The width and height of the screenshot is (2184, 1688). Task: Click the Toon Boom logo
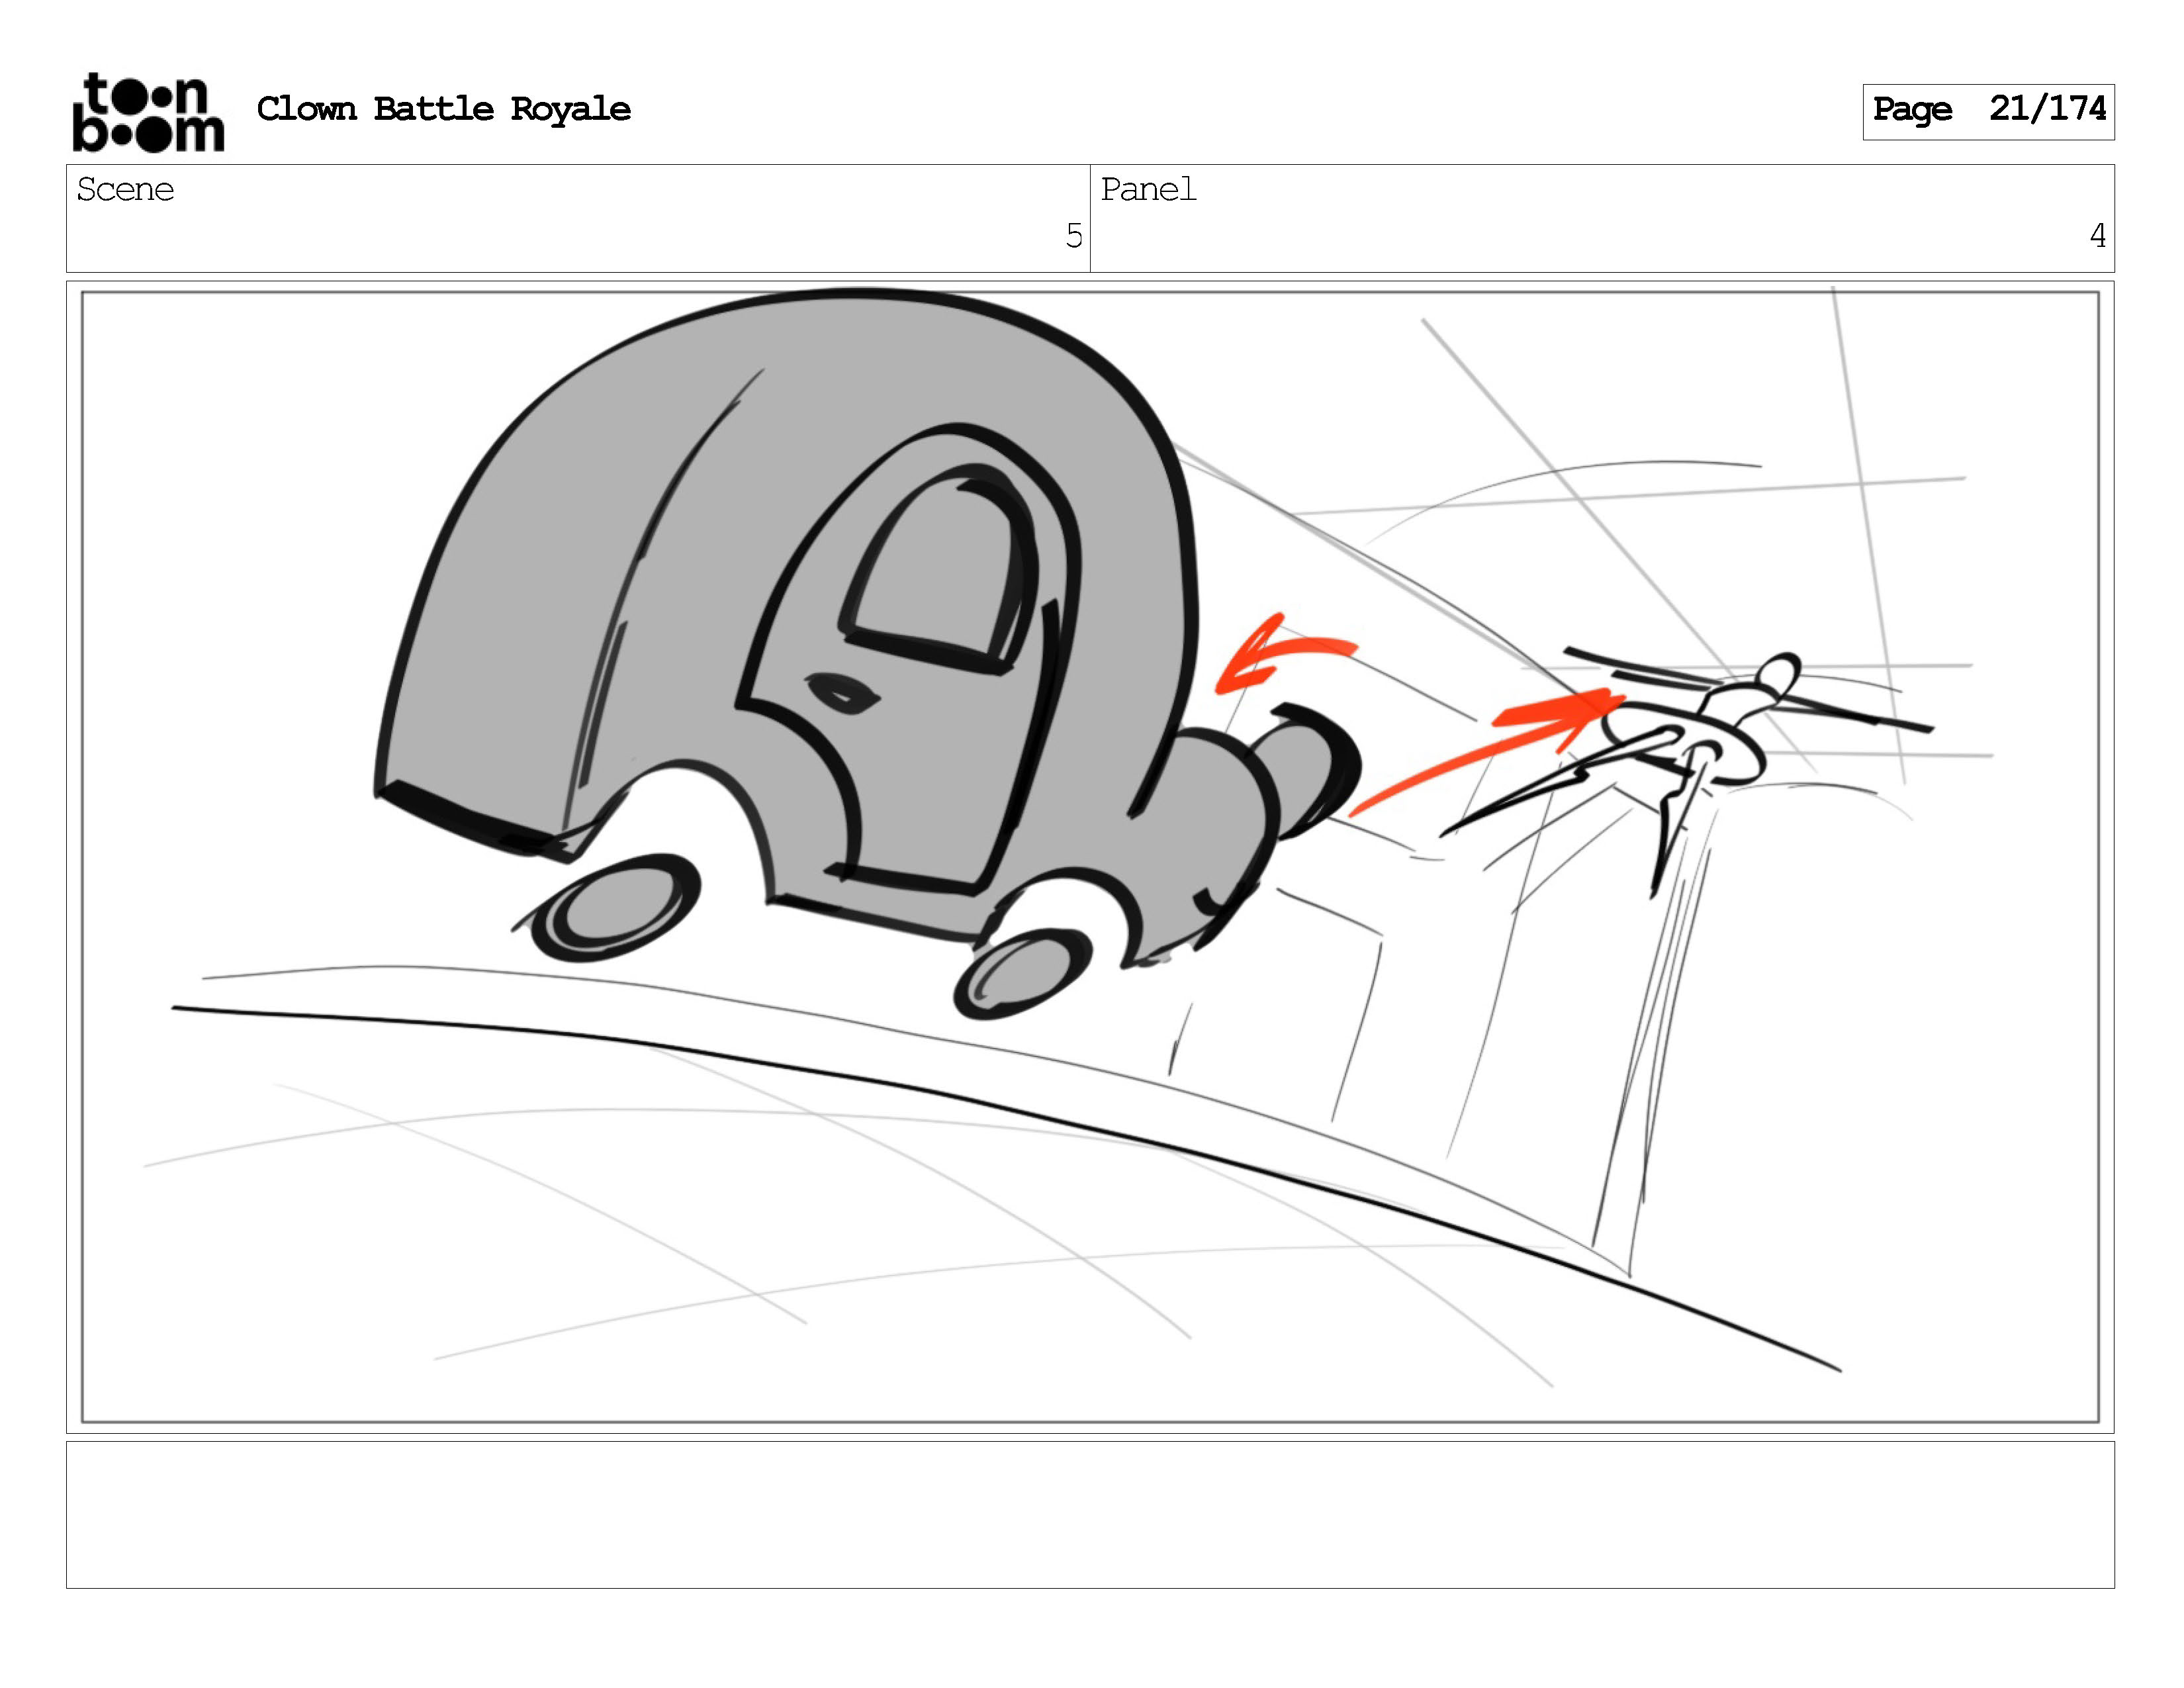pos(148,112)
